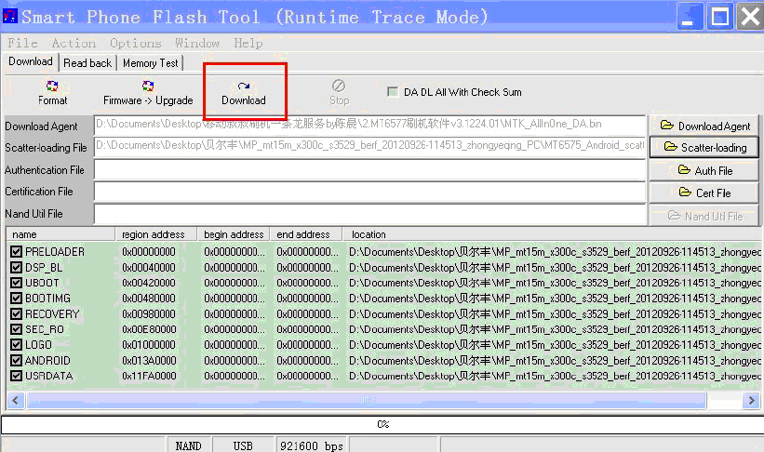Uncheck the LOGO partition checkbox
Viewport: 764px width, 452px height.
16,345
